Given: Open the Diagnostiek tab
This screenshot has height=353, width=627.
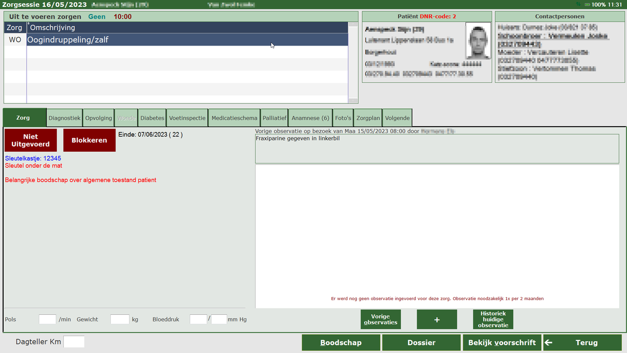Looking at the screenshot, I should (x=64, y=118).
